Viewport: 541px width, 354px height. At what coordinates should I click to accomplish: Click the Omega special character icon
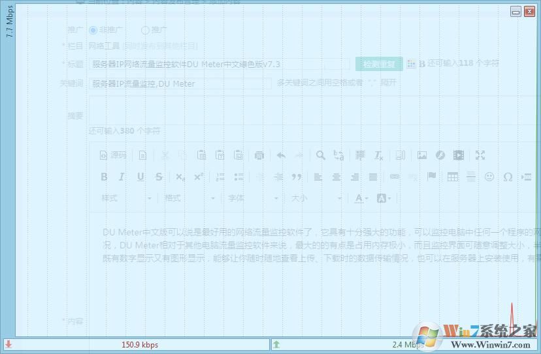[x=508, y=177]
